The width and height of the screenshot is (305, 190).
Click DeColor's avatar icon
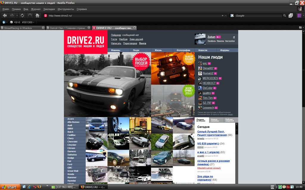pyautogui.click(x=200, y=88)
